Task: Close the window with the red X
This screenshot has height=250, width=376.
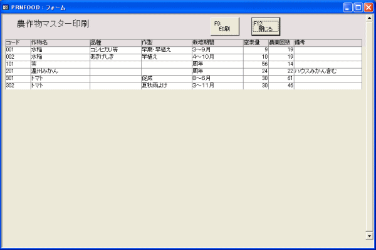Action: click(x=369, y=7)
